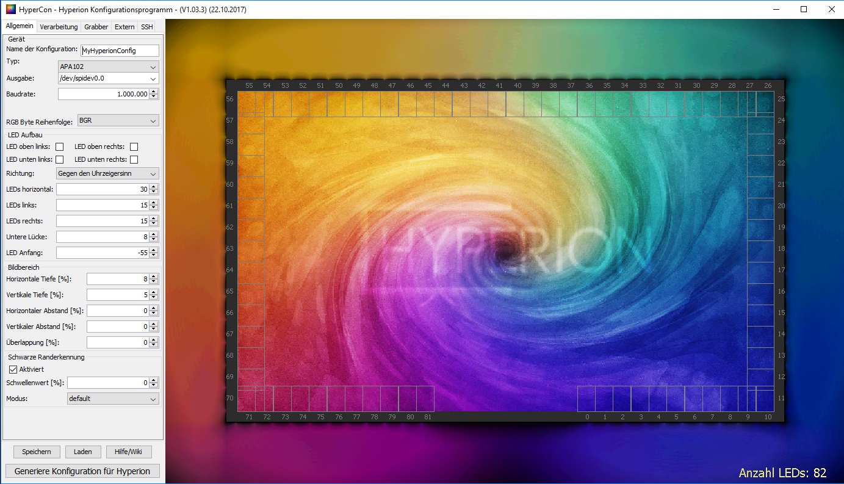This screenshot has height=484, width=844.
Task: Select the SSH tab
Action: point(146,26)
